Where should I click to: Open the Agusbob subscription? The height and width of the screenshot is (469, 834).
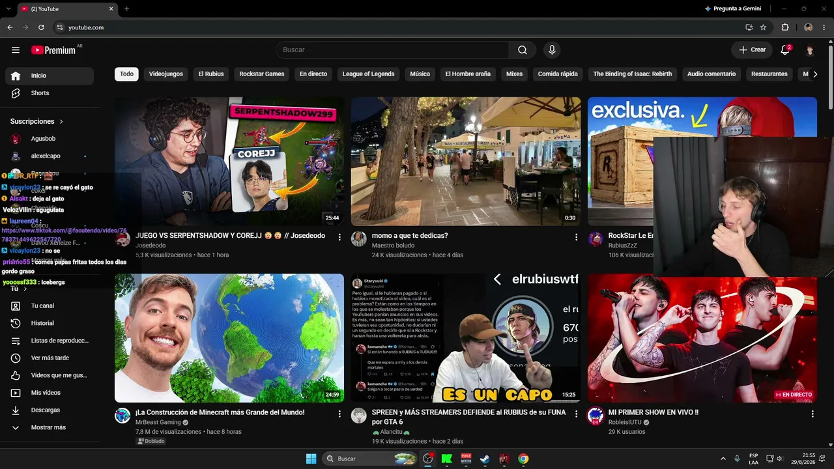(50, 139)
